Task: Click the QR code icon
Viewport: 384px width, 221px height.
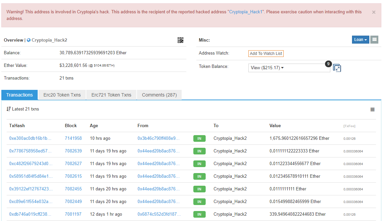Action: coord(180,40)
